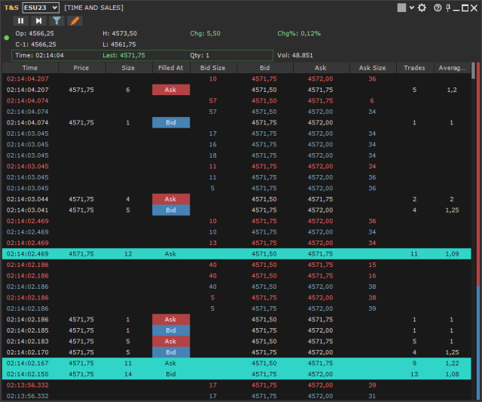Select the Filled At column header
The width and height of the screenshot is (482, 402).
point(171,68)
